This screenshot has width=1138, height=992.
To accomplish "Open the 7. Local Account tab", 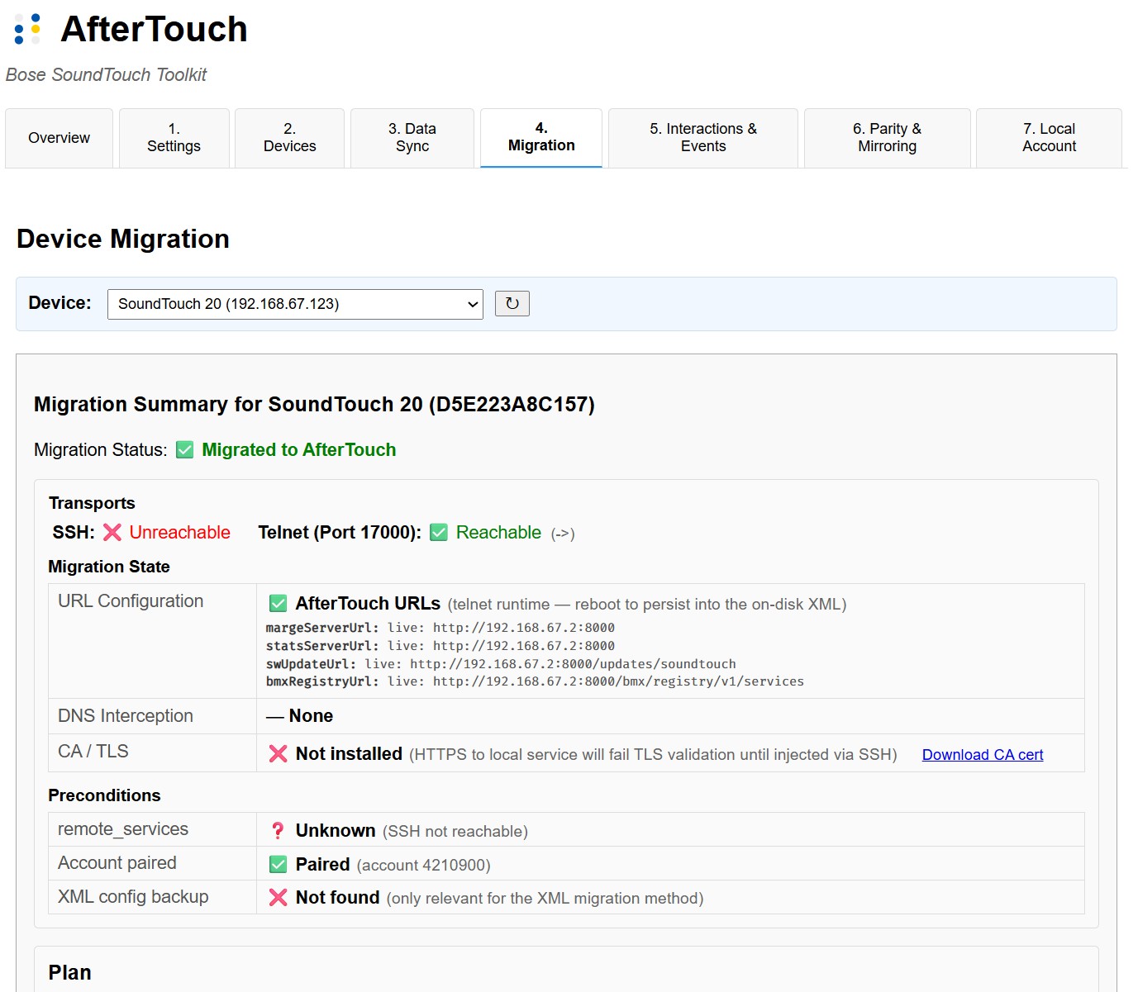I will pos(1050,138).
